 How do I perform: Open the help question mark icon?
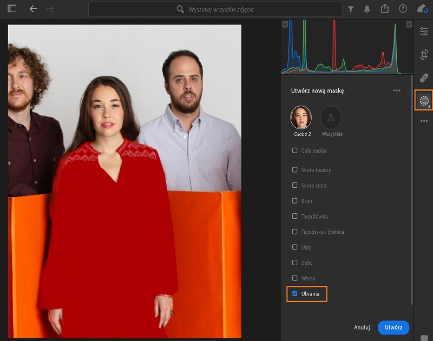(x=403, y=9)
